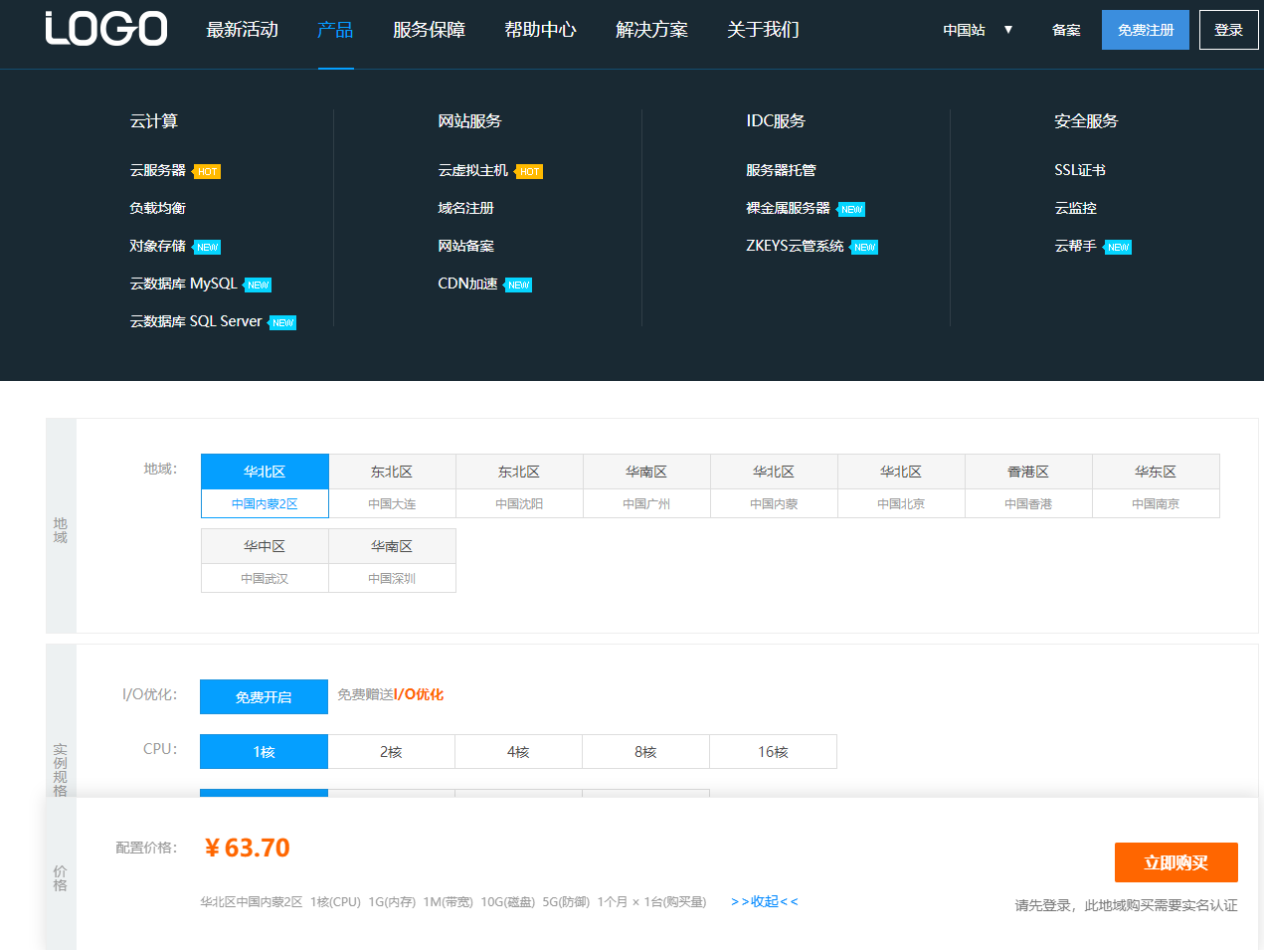This screenshot has height=950, width=1264.
Task: Open 云数据库 SQL Server link
Action: coord(196,321)
